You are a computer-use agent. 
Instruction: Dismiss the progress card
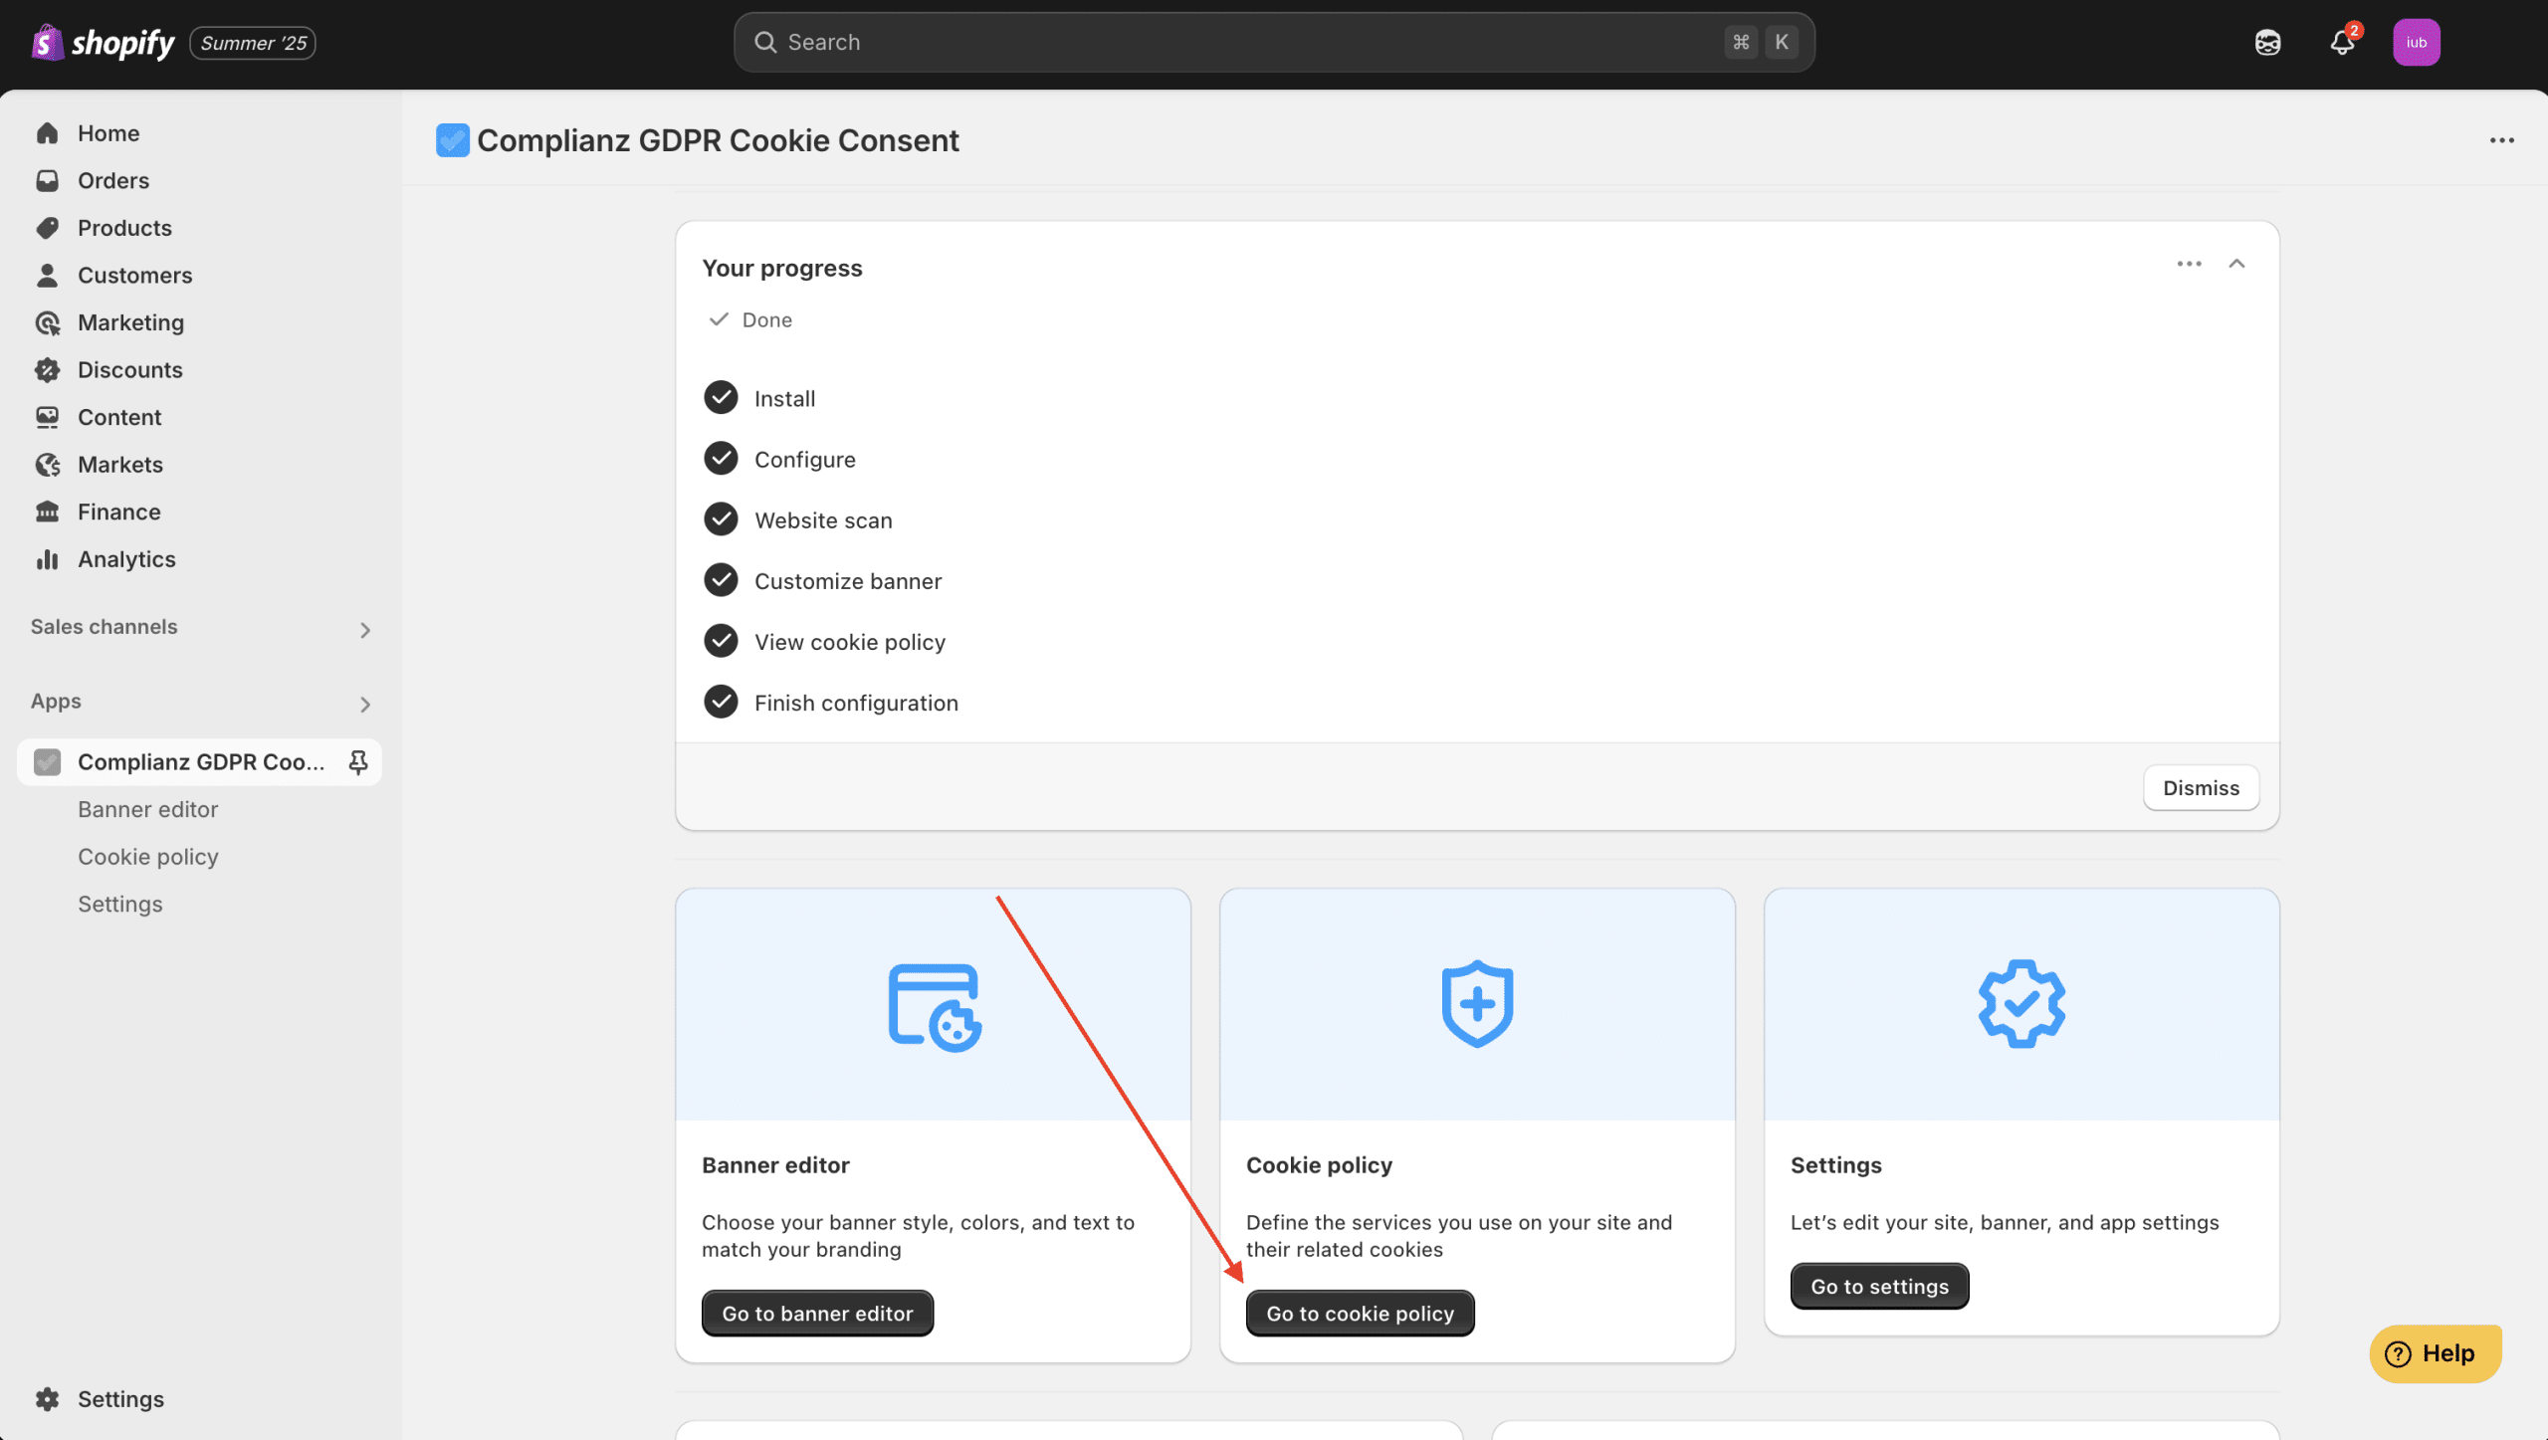[2201, 788]
